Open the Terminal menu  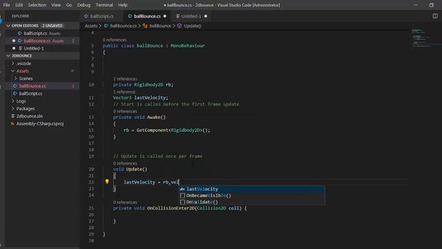[104, 5]
